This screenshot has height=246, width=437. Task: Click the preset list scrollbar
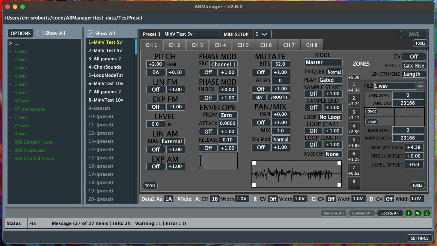(x=136, y=47)
